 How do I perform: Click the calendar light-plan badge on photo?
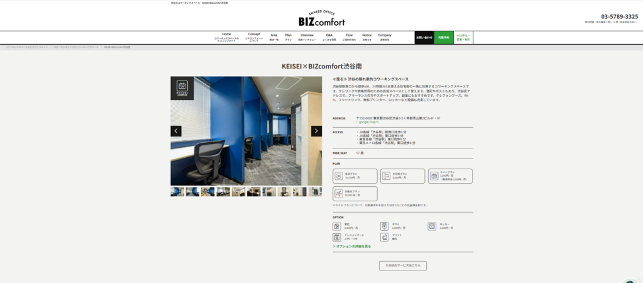pyautogui.click(x=182, y=88)
